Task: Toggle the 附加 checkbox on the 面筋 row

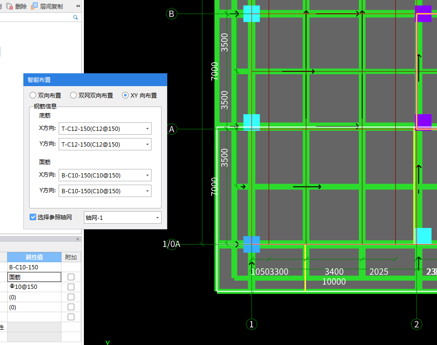Action: pos(71,277)
